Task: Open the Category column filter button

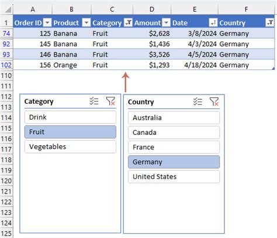Action: tap(128, 23)
